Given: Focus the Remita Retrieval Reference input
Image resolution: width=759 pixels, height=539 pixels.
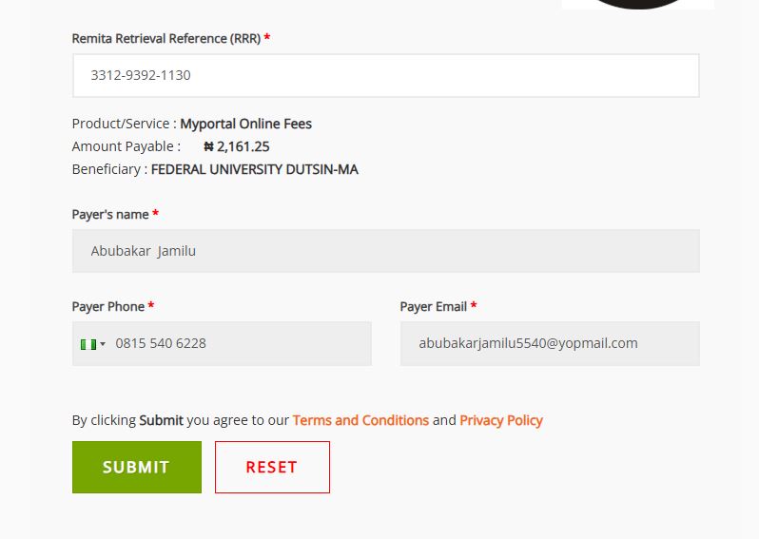Looking at the screenshot, I should pos(385,75).
